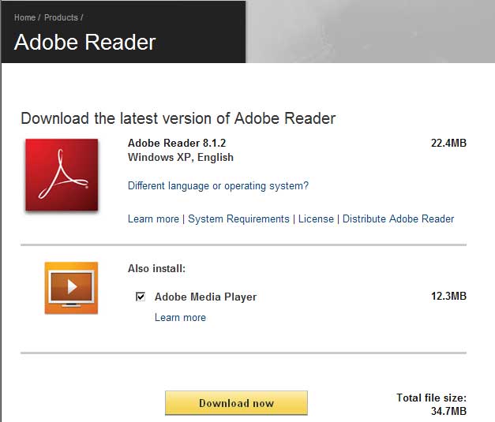The height and width of the screenshot is (422, 495).
Task: Open Products in the breadcrumb
Action: [x=61, y=17]
